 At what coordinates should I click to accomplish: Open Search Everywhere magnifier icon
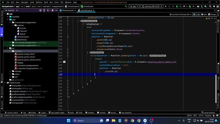pyautogui.click(x=210, y=6)
